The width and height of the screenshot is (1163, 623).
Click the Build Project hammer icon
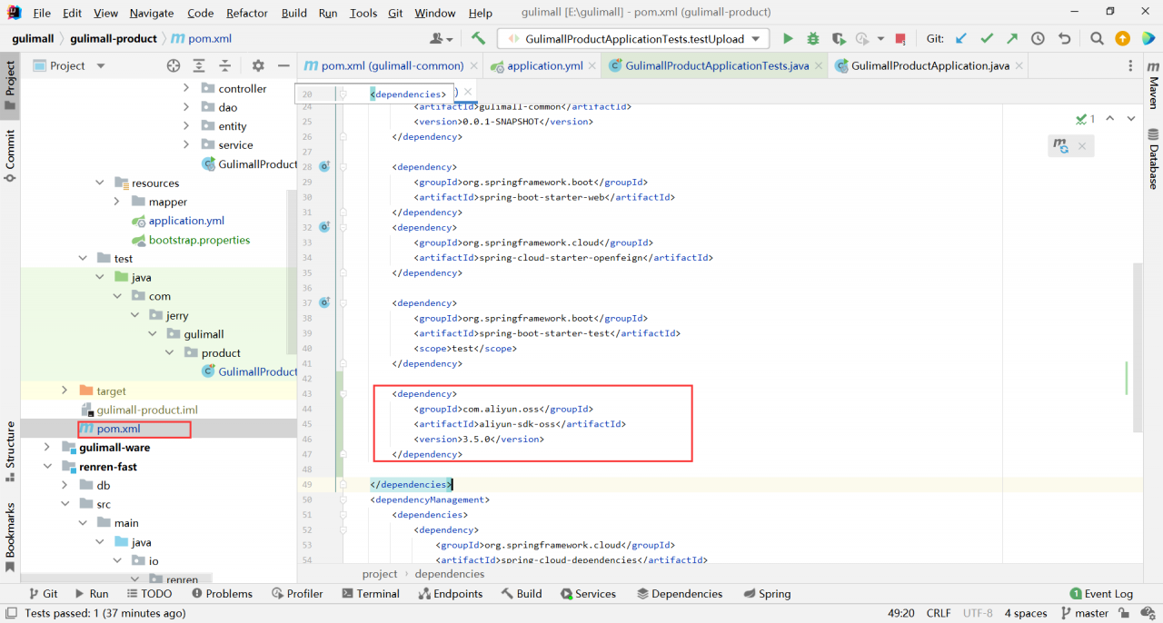[479, 38]
